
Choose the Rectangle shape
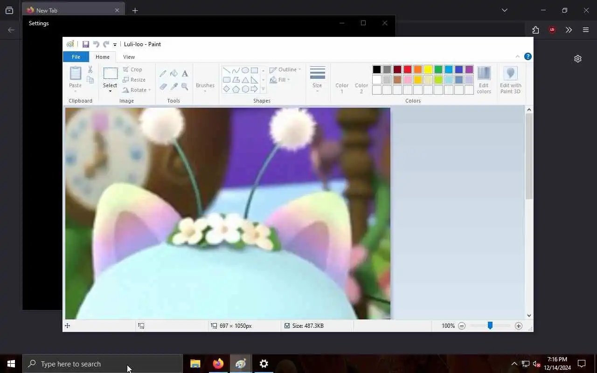coord(254,70)
